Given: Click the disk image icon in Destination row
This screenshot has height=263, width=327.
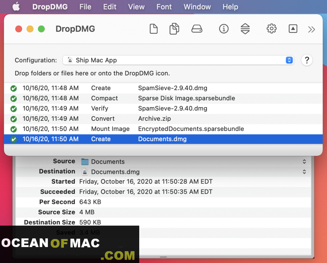Looking at the screenshot, I should [x=85, y=172].
